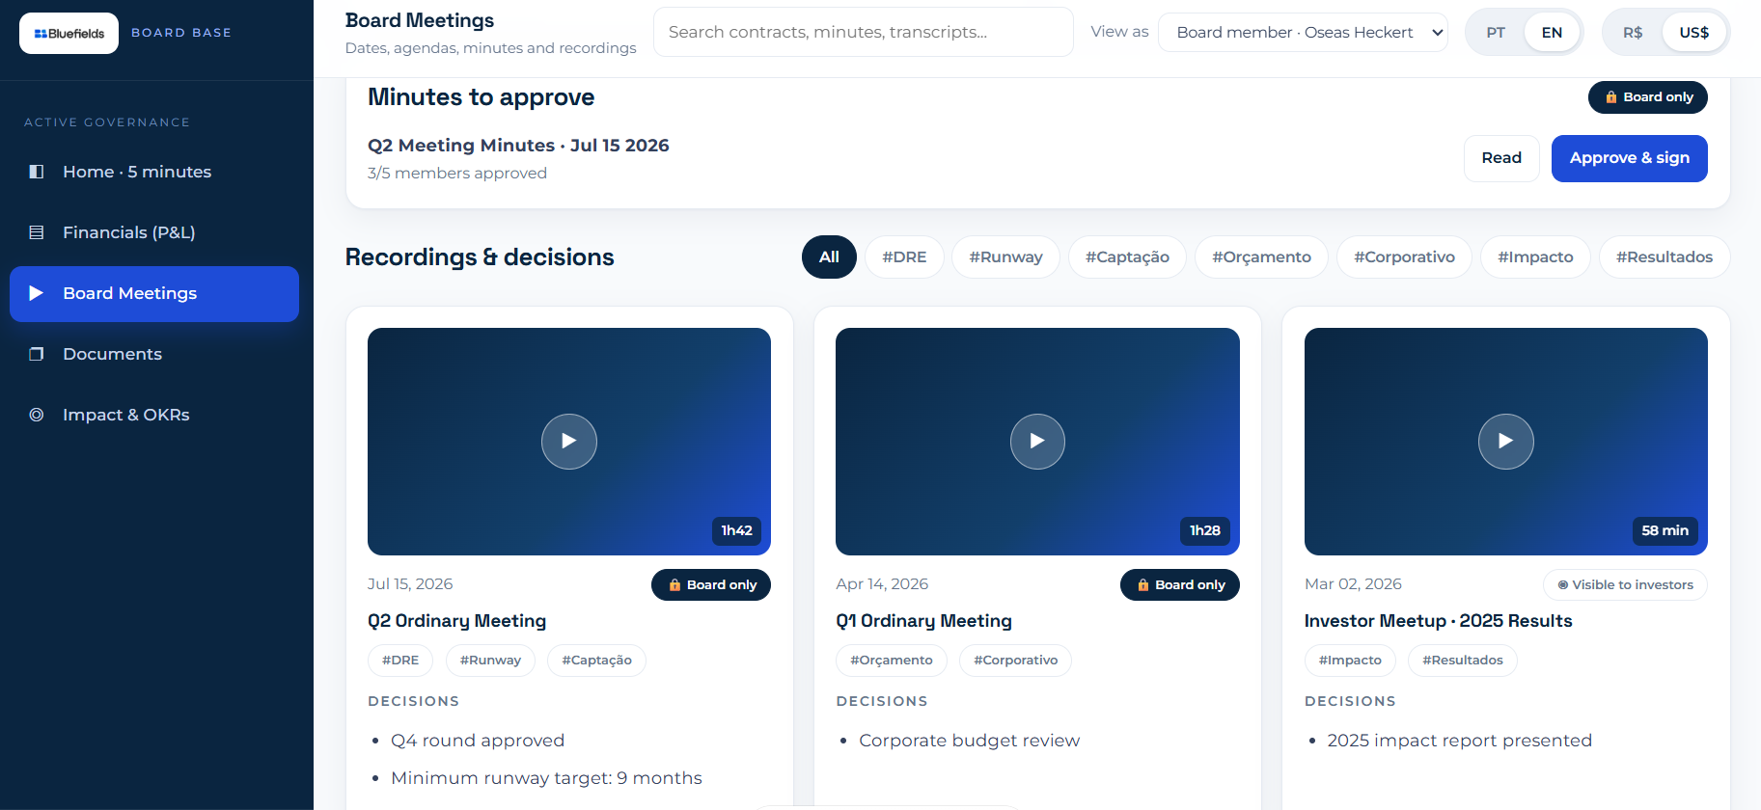Click the Board Meetings play-triangle sidebar icon
This screenshot has height=810, width=1761.
37,293
